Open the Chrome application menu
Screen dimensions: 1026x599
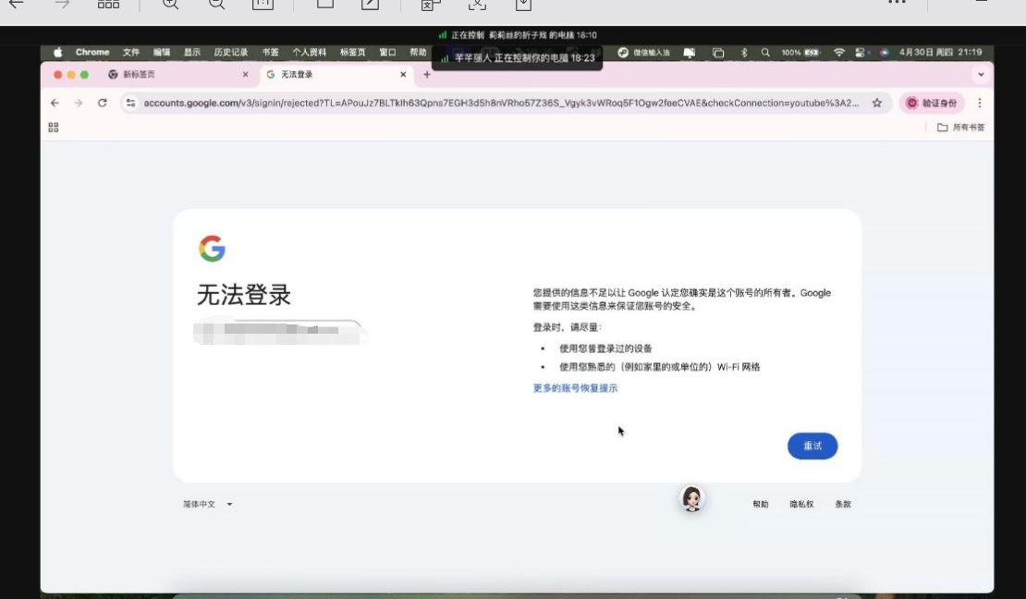[x=92, y=53]
